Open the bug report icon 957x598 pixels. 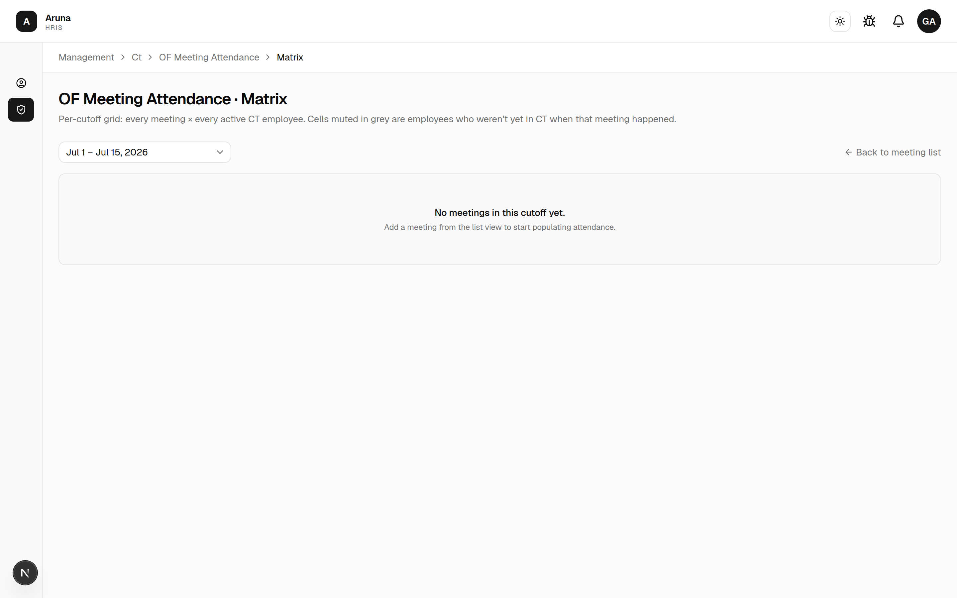click(869, 21)
